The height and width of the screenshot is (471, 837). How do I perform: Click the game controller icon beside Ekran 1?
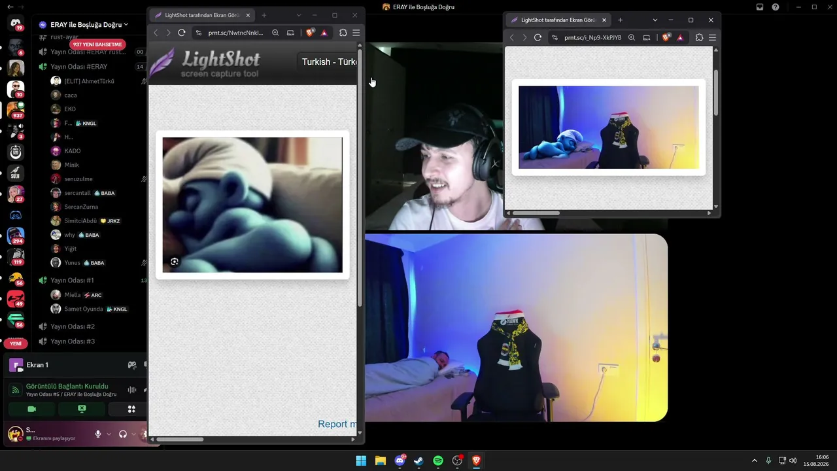132,365
